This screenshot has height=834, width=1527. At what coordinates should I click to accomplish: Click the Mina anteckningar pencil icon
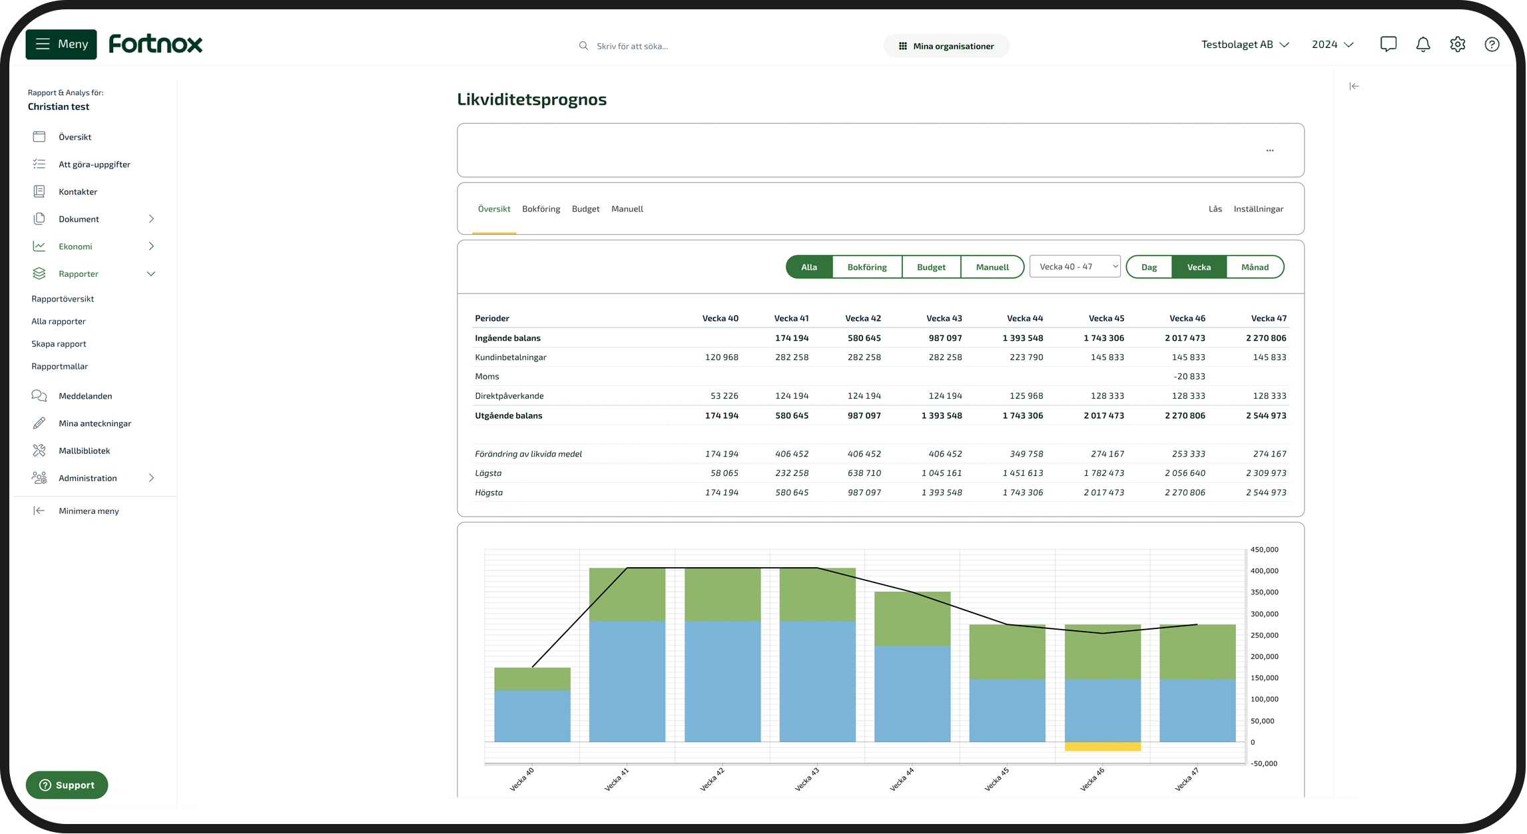(39, 424)
